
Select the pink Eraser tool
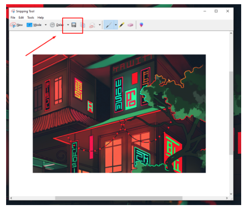[130, 25]
